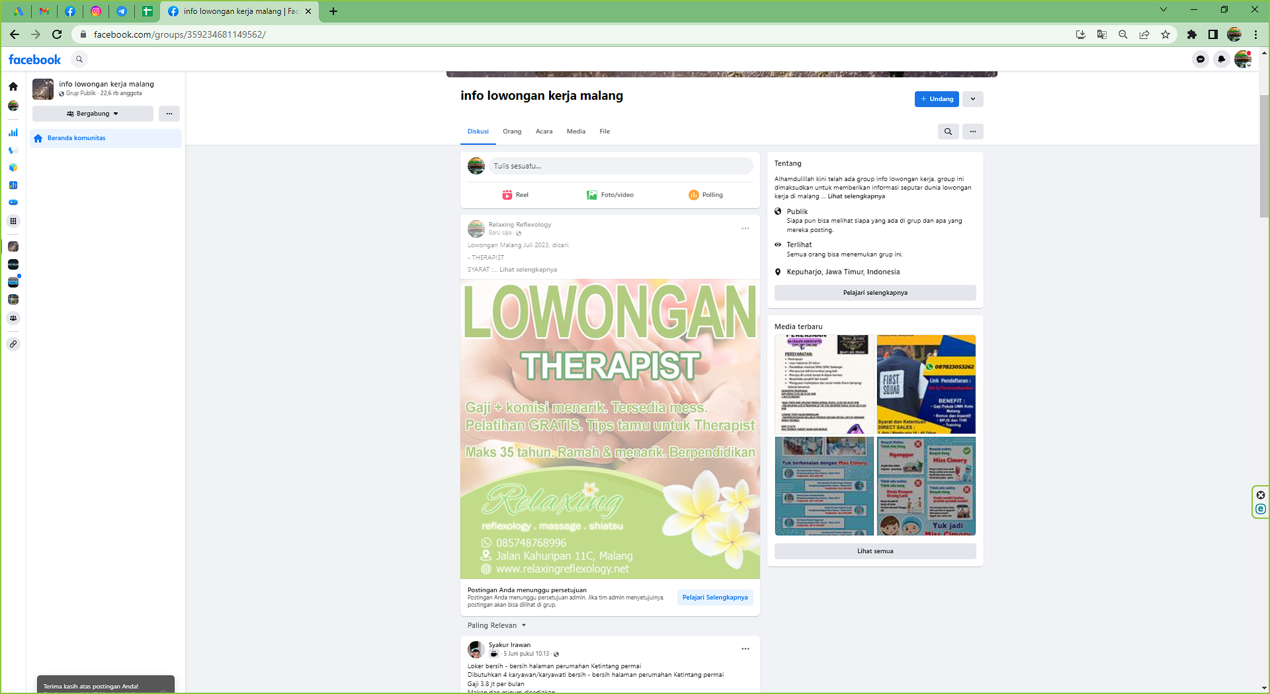The height and width of the screenshot is (694, 1270).
Task: Click the install app icon in address bar
Action: (x=1081, y=34)
